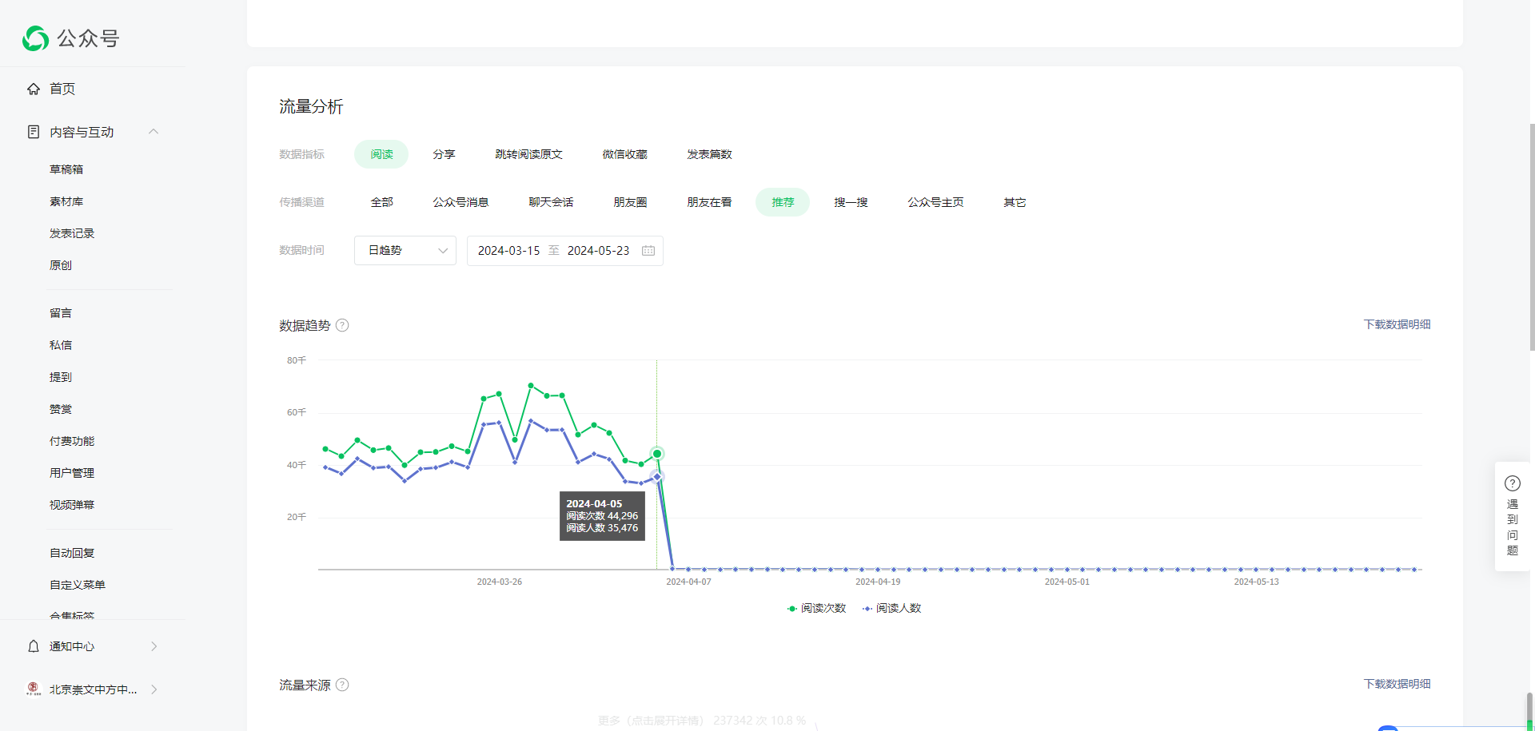The height and width of the screenshot is (731, 1535).
Task: Select the 公众号消息 channel filter
Action: pos(460,202)
